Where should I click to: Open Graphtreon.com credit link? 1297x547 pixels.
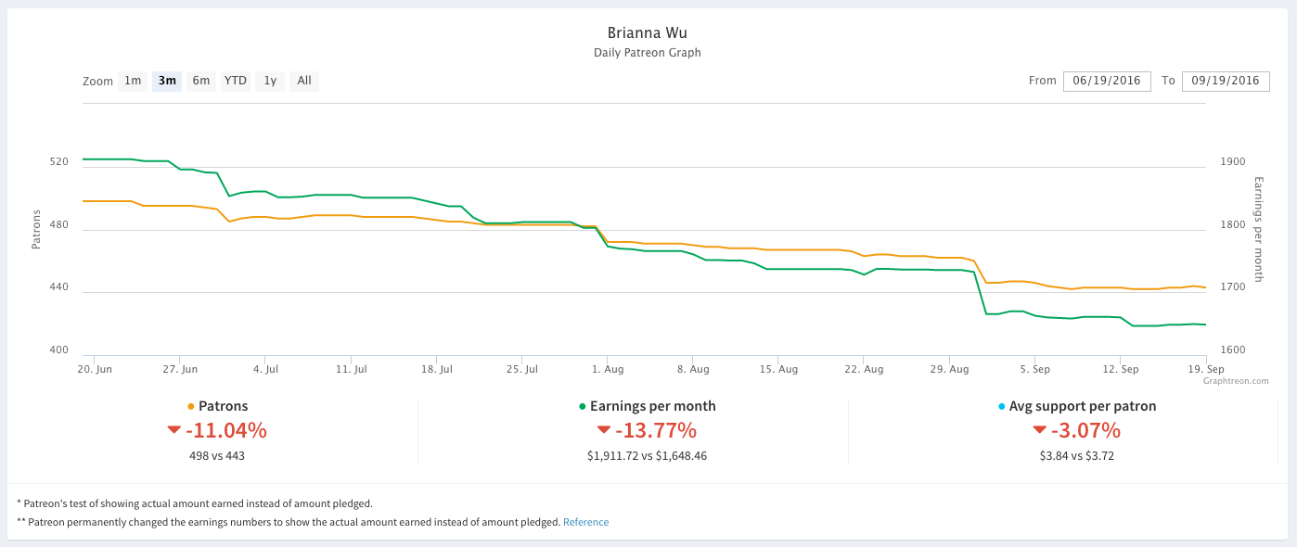pyautogui.click(x=1236, y=380)
